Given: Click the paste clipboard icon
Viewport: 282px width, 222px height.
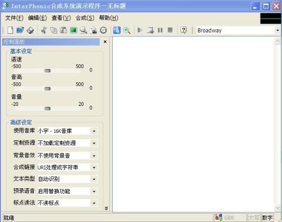Looking at the screenshot, I should 64,30.
